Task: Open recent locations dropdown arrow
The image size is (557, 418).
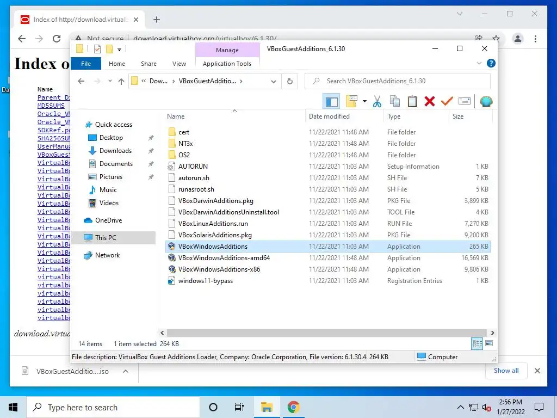Action: click(x=110, y=81)
